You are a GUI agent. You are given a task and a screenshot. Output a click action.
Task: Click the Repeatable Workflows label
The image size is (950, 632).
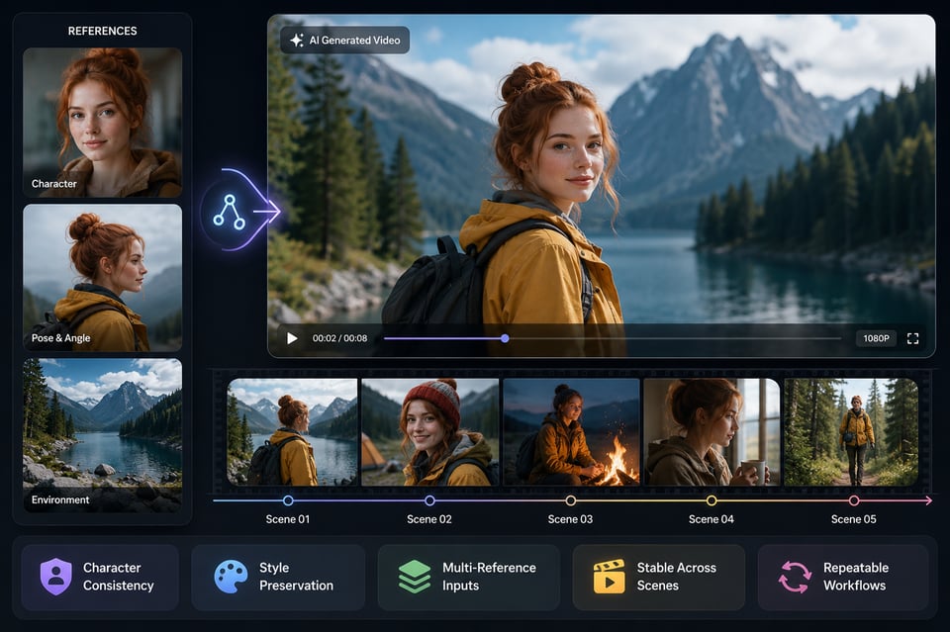[855, 577]
